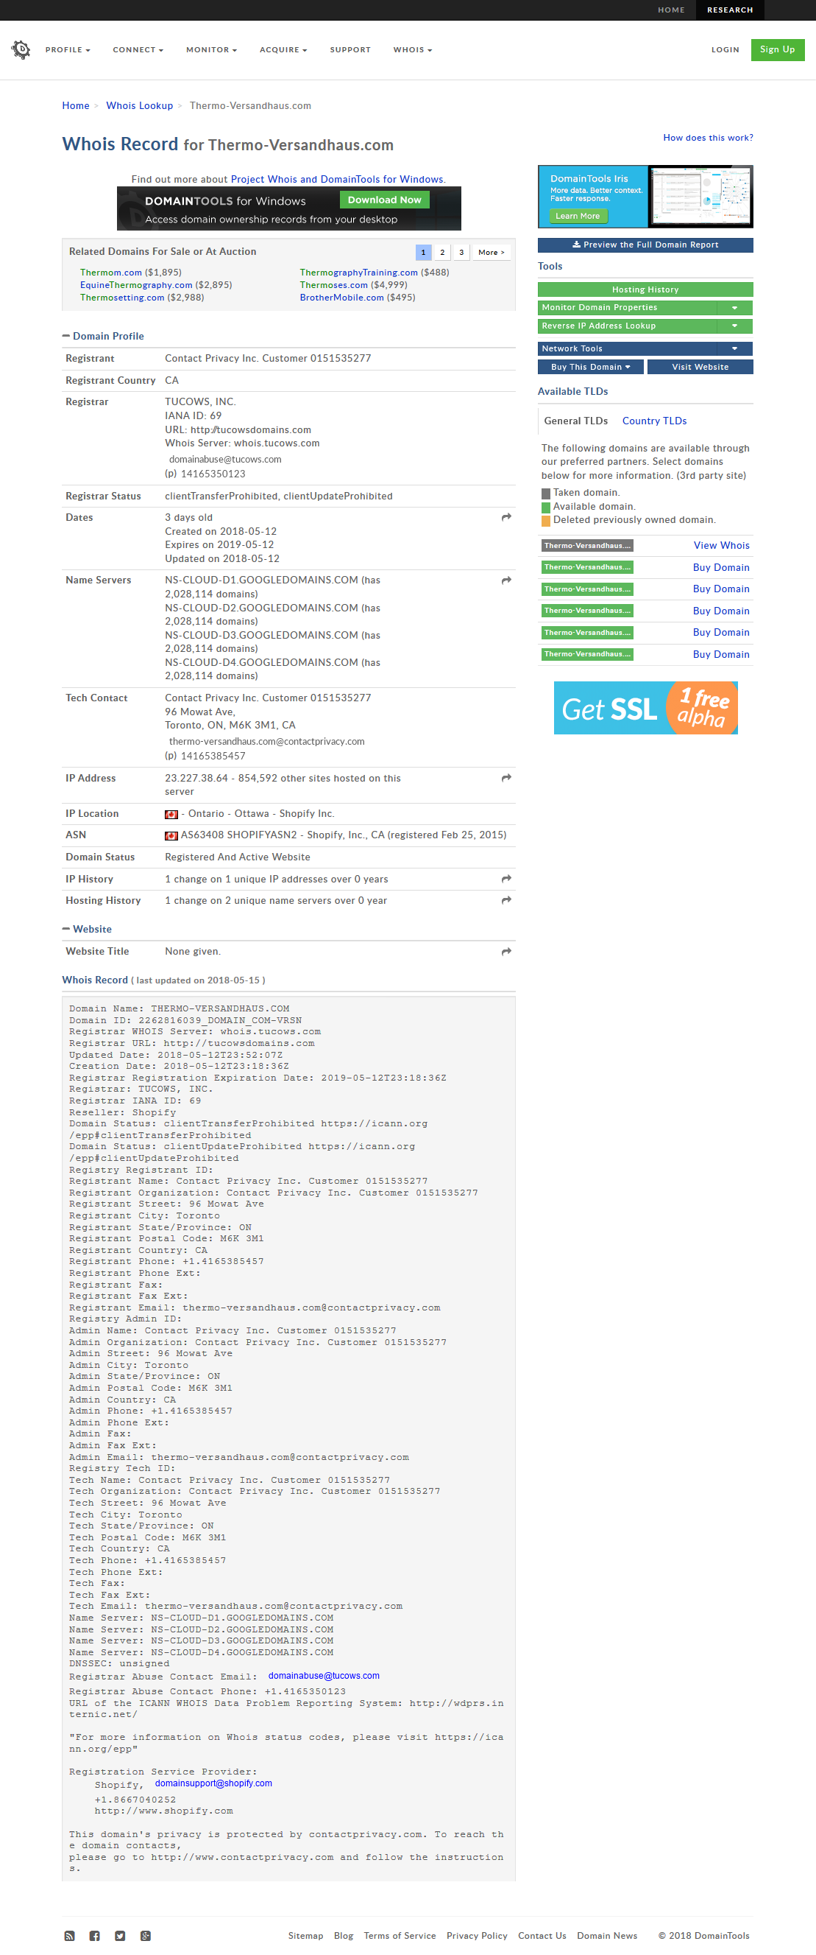Click Learn More on DomainTools Iris ad
Image resolution: width=816 pixels, height=1955 pixels.
[578, 217]
